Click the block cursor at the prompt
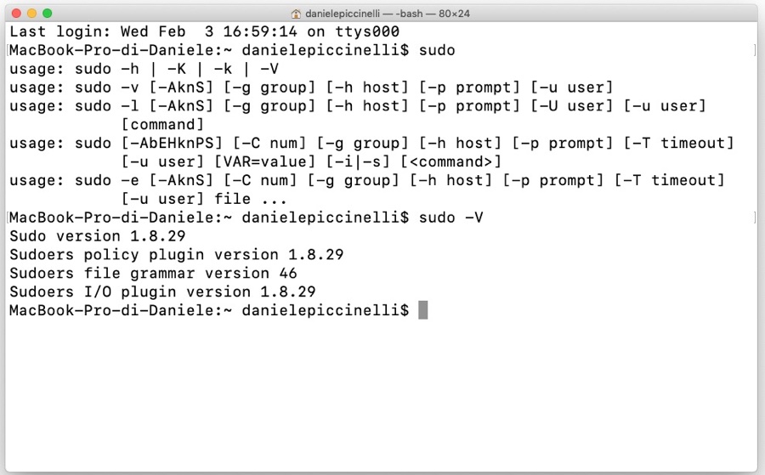The image size is (765, 475). click(422, 310)
